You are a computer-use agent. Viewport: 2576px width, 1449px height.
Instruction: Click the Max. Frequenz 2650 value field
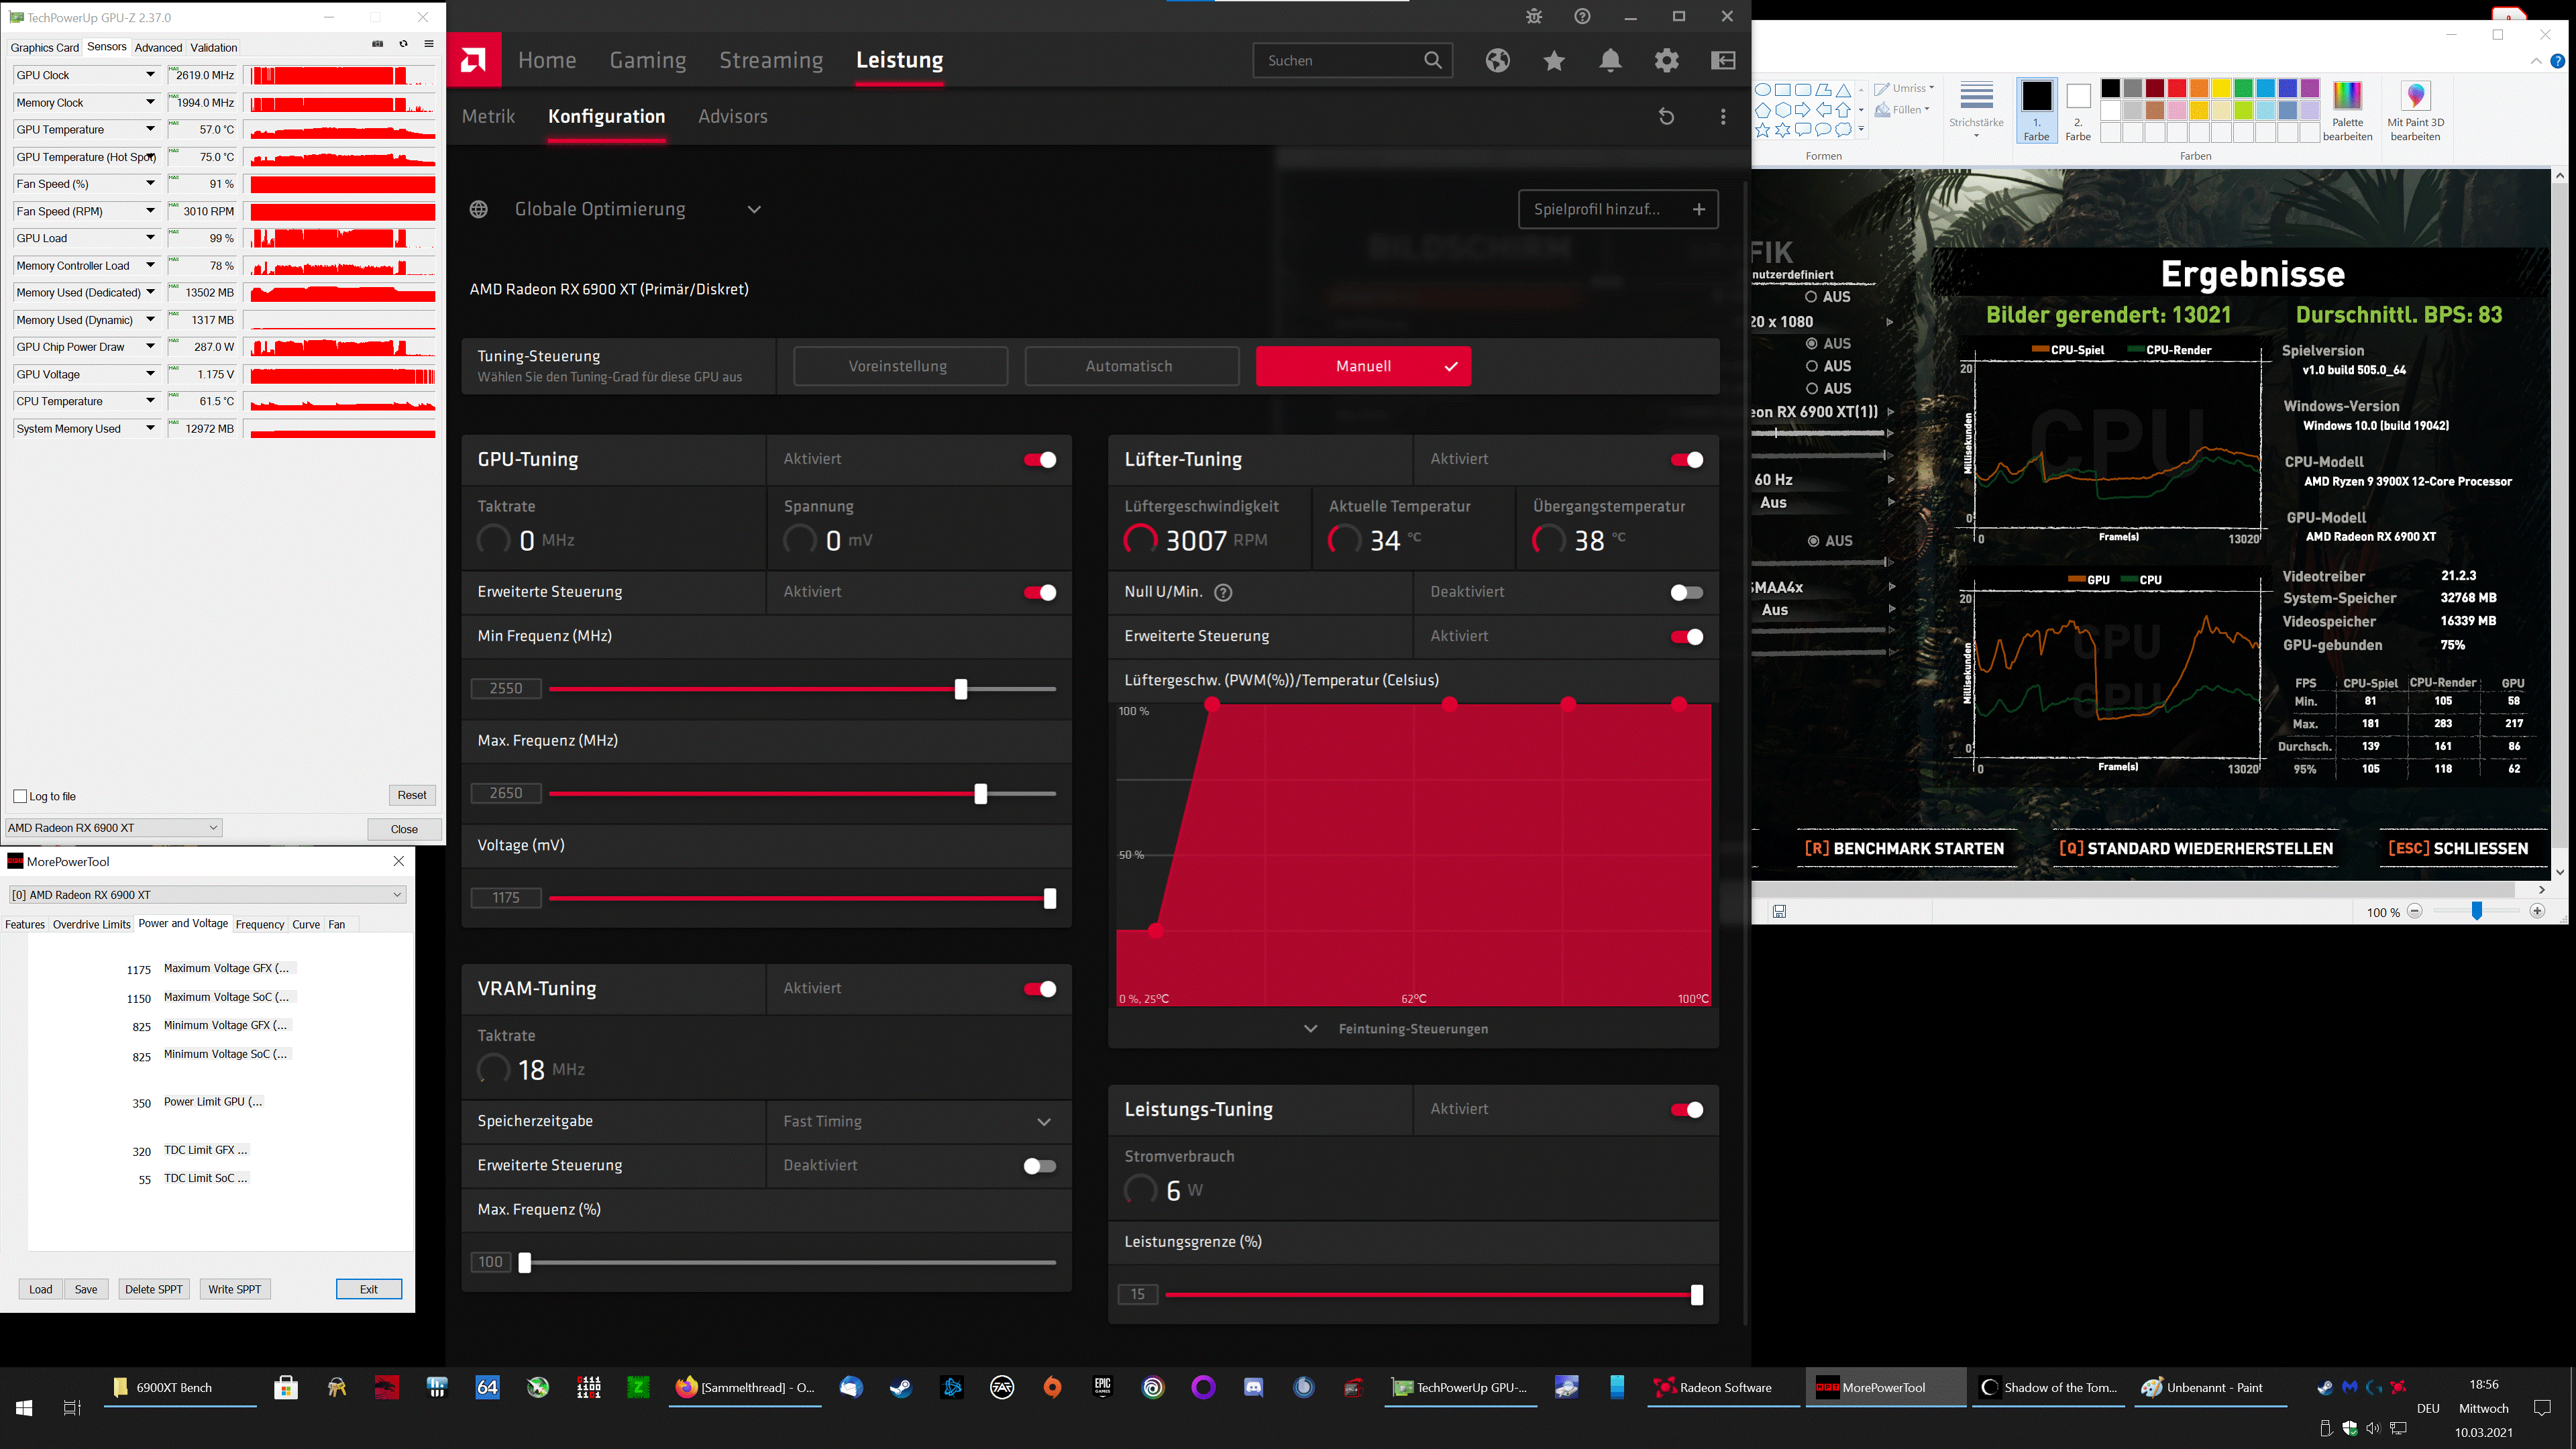coord(506,793)
